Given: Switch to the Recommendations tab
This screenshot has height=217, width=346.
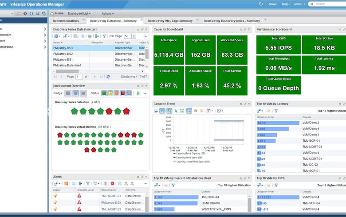Looking at the screenshot, I should coord(66,21).
